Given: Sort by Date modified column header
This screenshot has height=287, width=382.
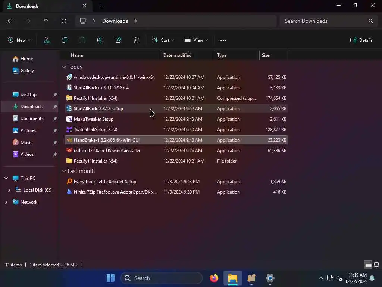Looking at the screenshot, I should 188,55.
